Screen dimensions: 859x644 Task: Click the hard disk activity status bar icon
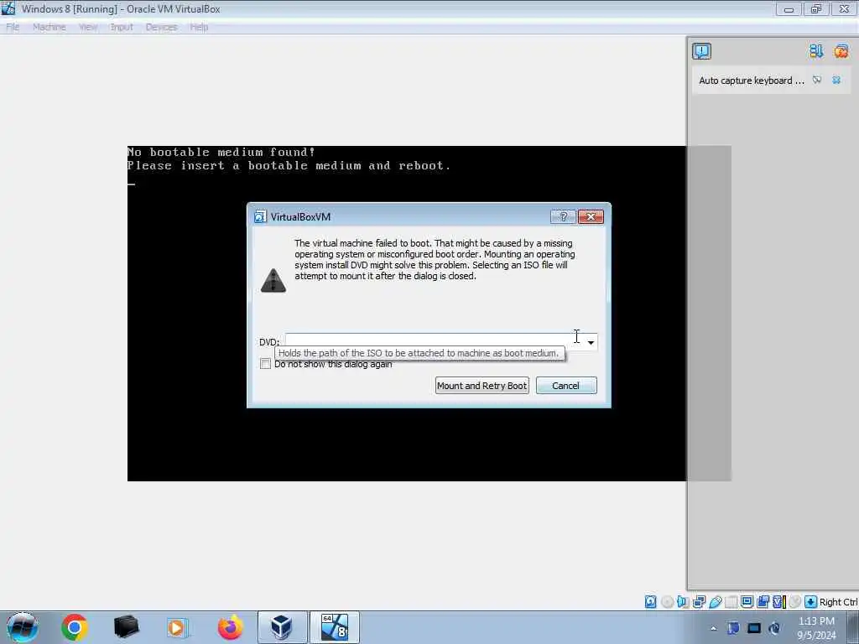pyautogui.click(x=650, y=602)
